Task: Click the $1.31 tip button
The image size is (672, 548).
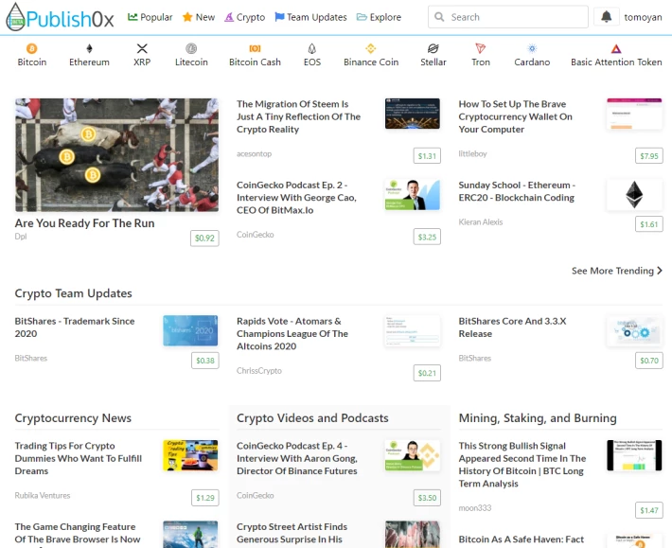Action: coord(427,156)
